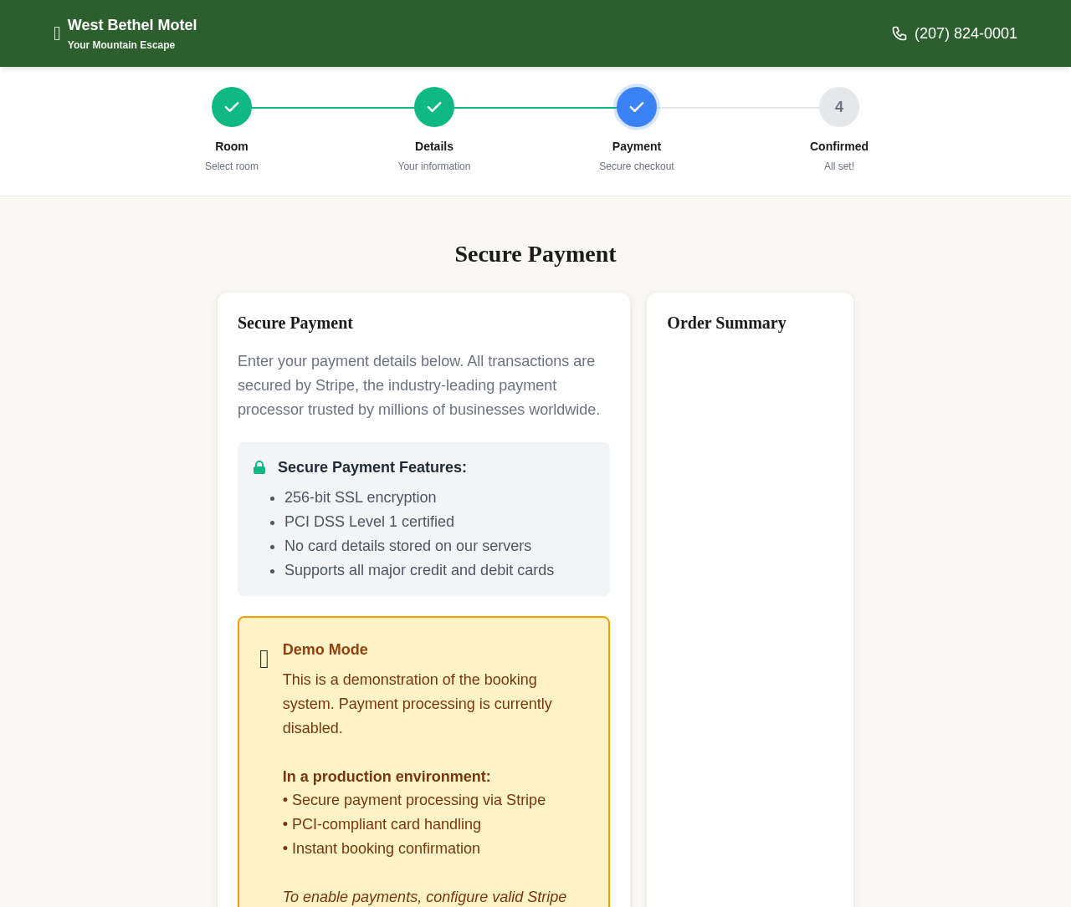This screenshot has height=907, width=1071.
Task: Click the green checkmark on the Room step
Action: click(x=232, y=106)
